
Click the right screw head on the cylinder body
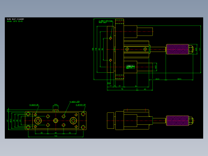145,49
